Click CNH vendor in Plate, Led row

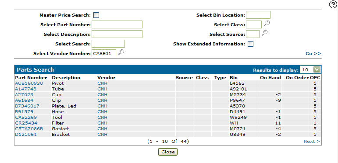(x=102, y=106)
